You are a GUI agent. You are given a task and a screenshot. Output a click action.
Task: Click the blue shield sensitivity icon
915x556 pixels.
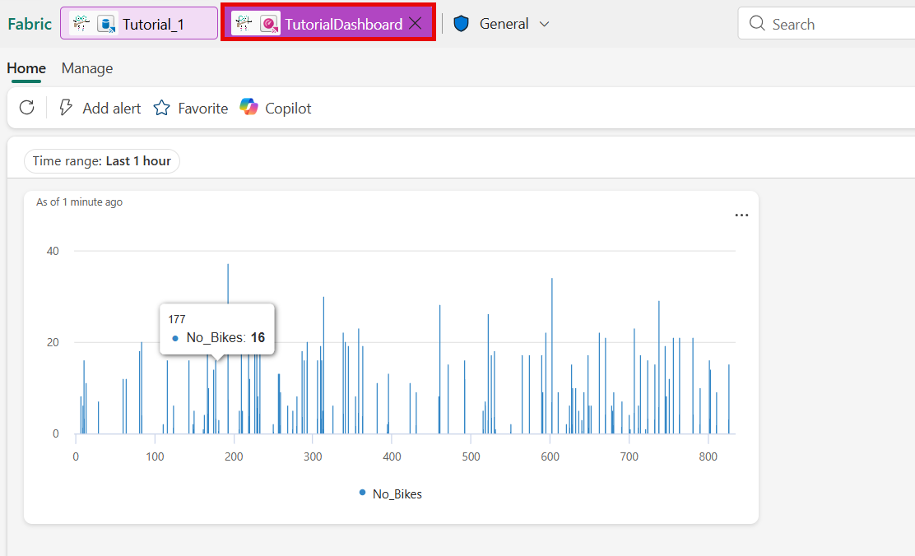pos(461,24)
